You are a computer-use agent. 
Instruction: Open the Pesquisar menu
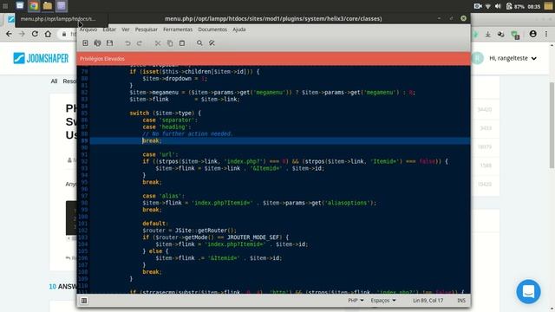(x=147, y=29)
